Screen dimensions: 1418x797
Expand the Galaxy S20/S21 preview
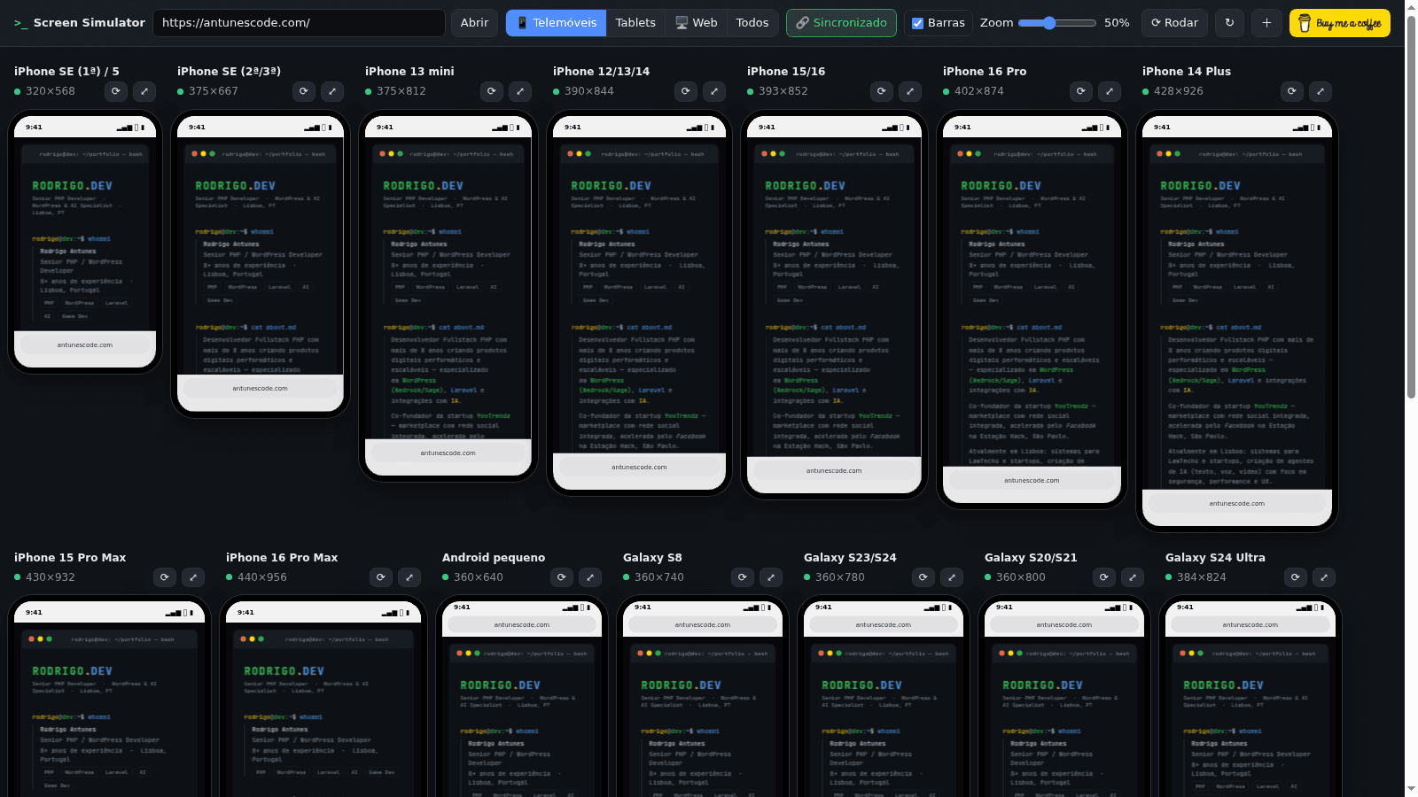pyautogui.click(x=1133, y=577)
